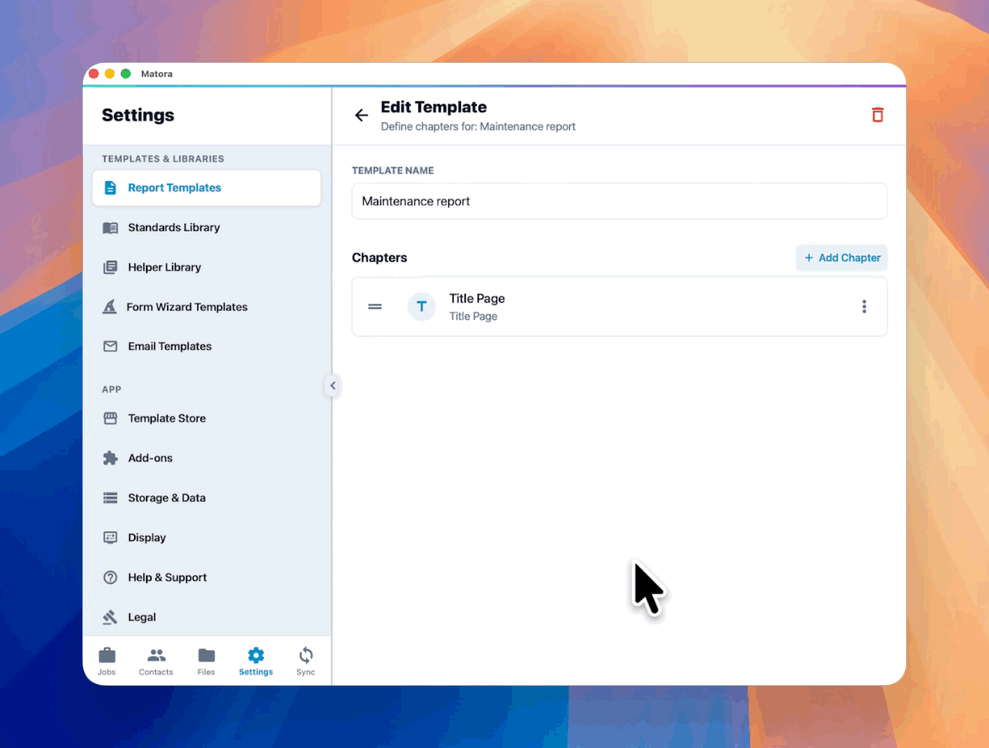Open the Legal section
This screenshot has width=989, height=748.
206,616
